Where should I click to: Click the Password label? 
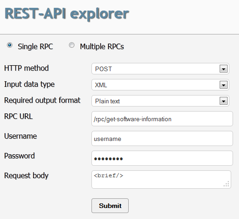click(19, 156)
